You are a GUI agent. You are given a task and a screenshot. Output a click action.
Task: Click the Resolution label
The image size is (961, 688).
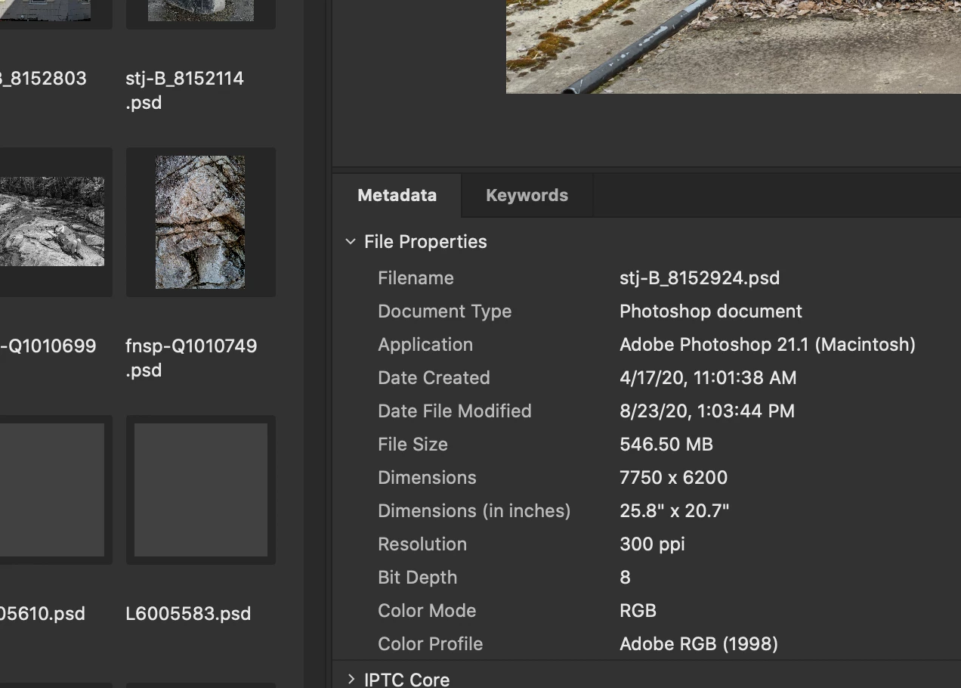pyautogui.click(x=422, y=544)
